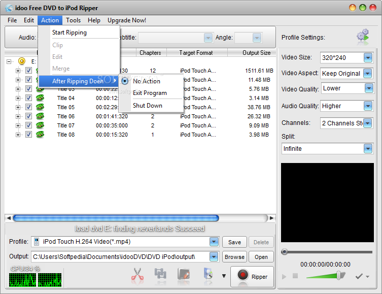Open the Video Quality dropdown
This screenshot has height=294, width=382.
pos(369,88)
